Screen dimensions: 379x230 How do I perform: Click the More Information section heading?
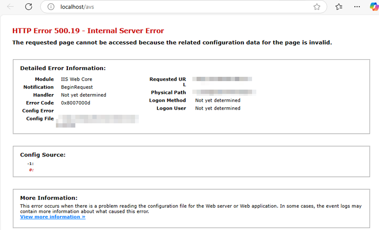pos(48,198)
